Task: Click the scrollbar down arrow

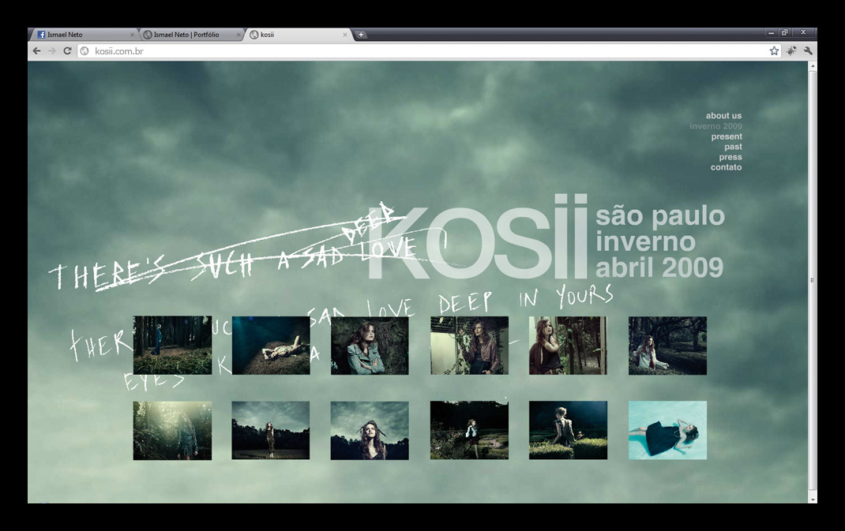Action: click(813, 499)
